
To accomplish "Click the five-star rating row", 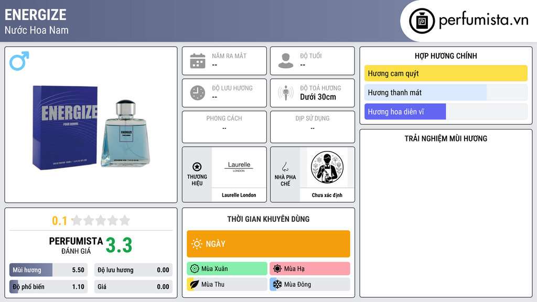I will [101, 221].
